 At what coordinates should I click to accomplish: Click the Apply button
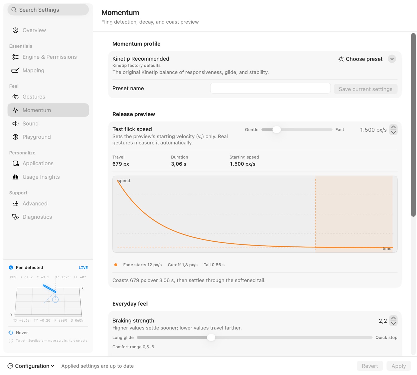pos(399,366)
